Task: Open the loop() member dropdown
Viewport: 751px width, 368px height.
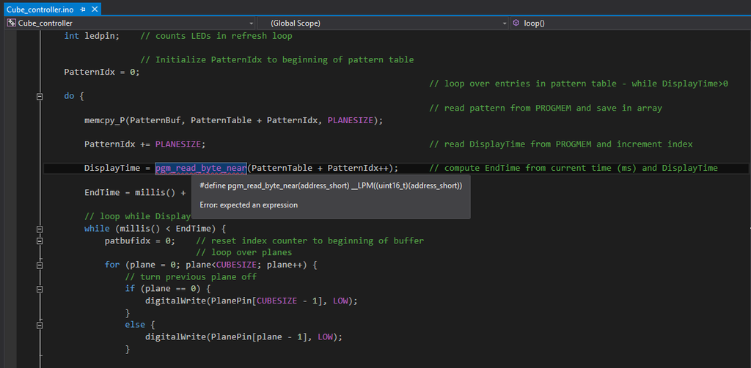Action: (x=630, y=23)
